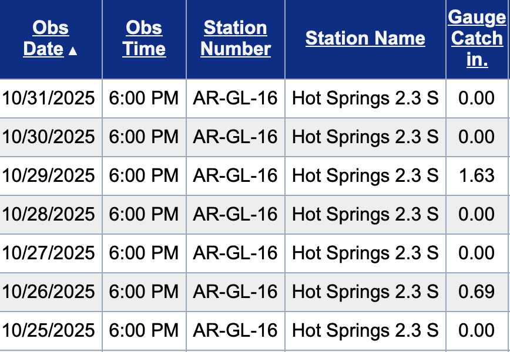This screenshot has width=510, height=352.
Task: Click the Obs Date sort arrow icon
Action: click(73, 51)
